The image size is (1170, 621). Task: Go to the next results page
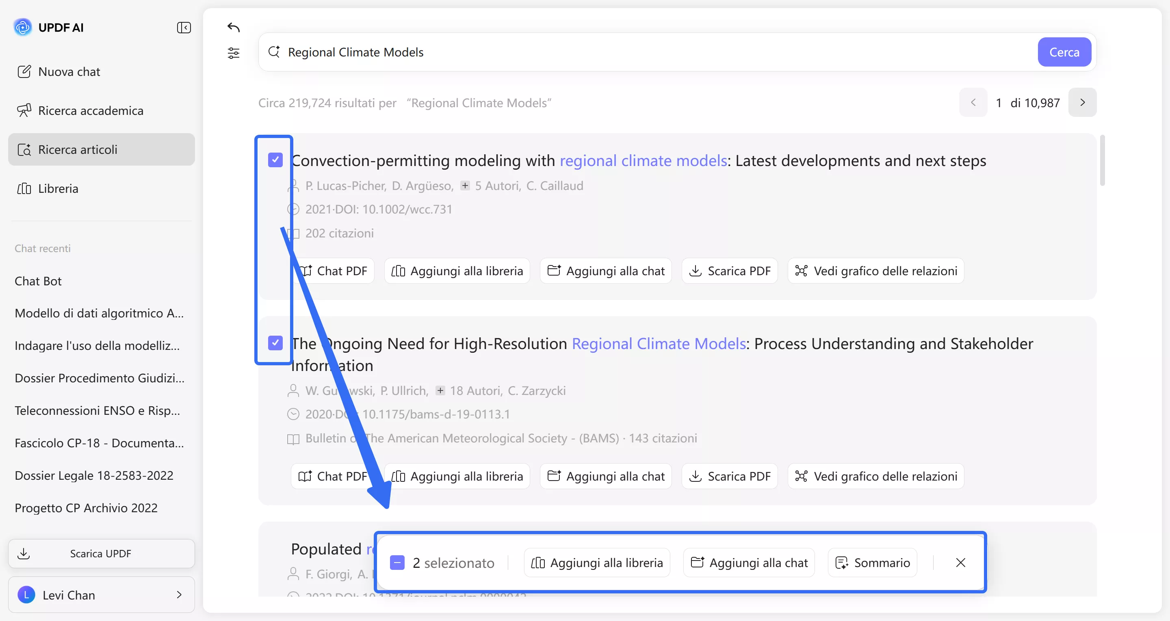pyautogui.click(x=1082, y=103)
